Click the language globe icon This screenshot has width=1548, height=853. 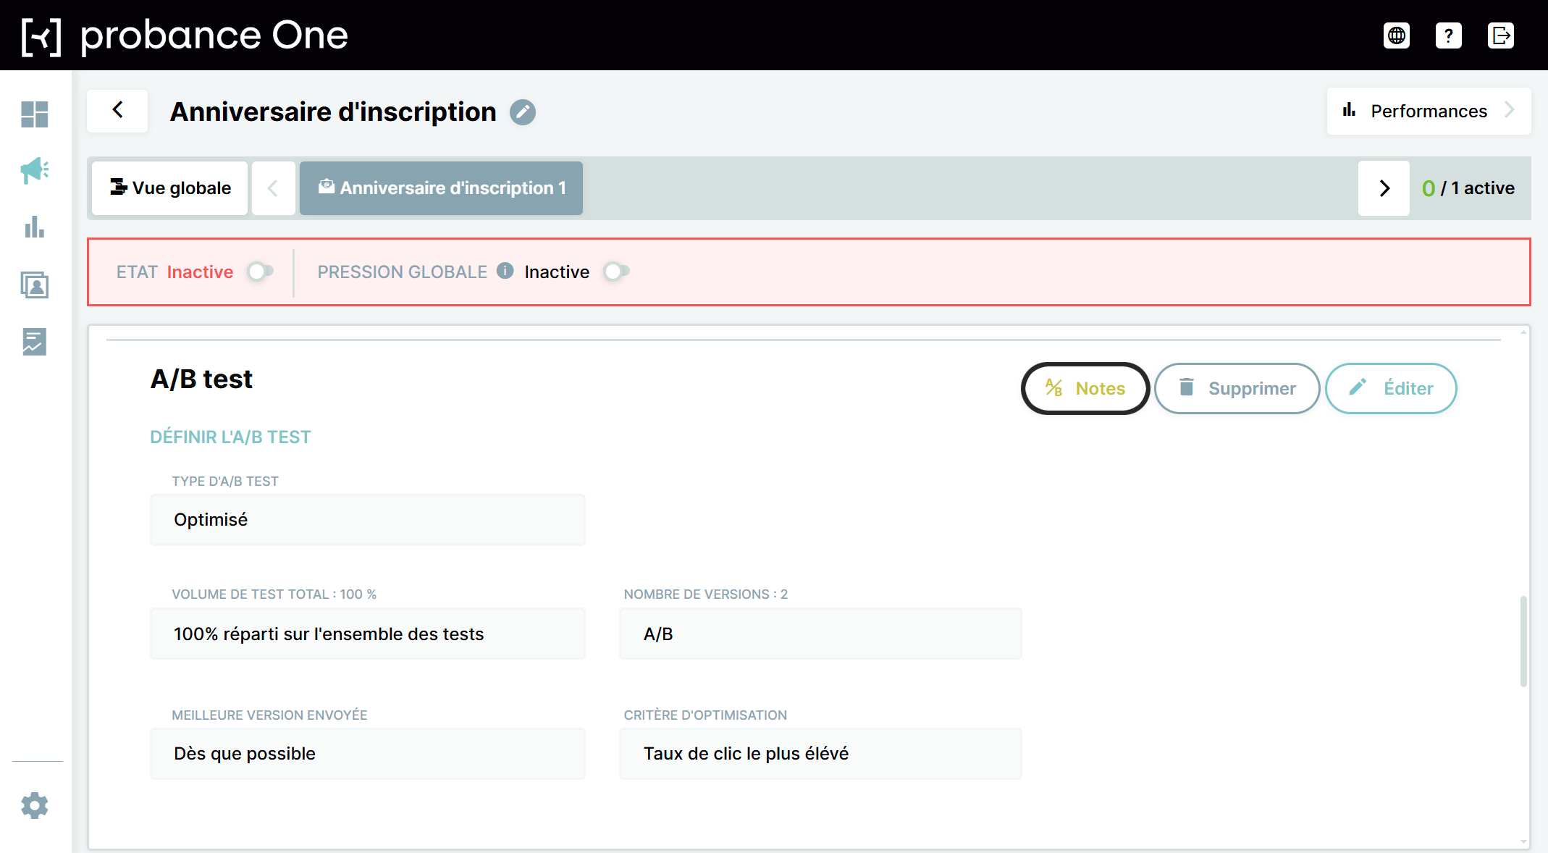tap(1396, 35)
